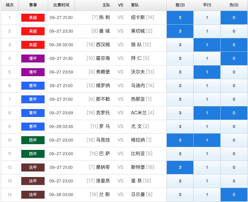Toggle draw (1) for 热刺 vs 纽卡斯

coord(207,17)
